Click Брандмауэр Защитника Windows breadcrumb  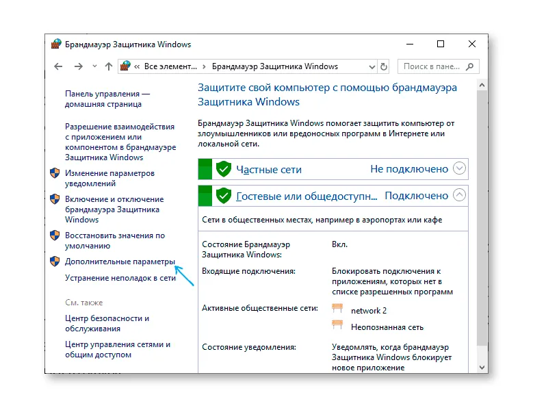(275, 66)
